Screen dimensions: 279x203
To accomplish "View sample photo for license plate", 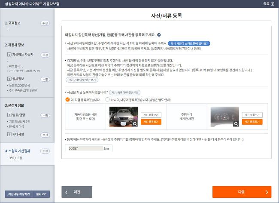I will click(x=151, y=115).
